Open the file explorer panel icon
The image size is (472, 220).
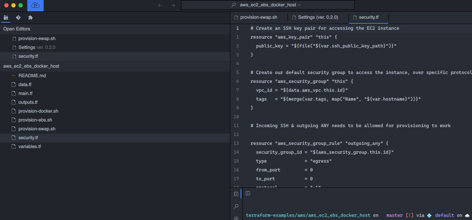[x=6, y=18]
